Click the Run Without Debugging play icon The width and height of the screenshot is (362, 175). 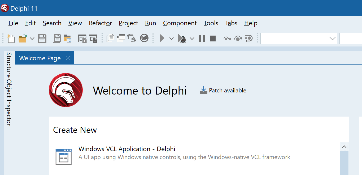tap(162, 39)
